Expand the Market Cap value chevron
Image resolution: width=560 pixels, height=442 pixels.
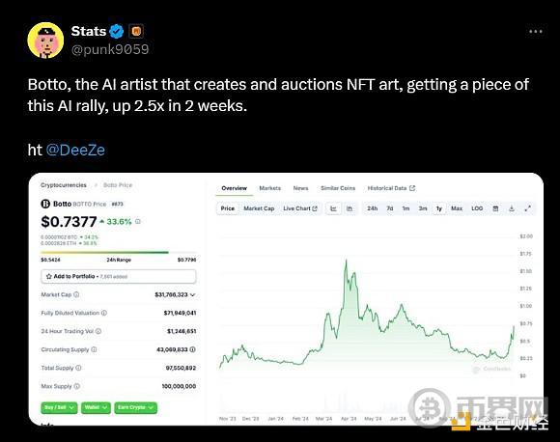point(193,295)
